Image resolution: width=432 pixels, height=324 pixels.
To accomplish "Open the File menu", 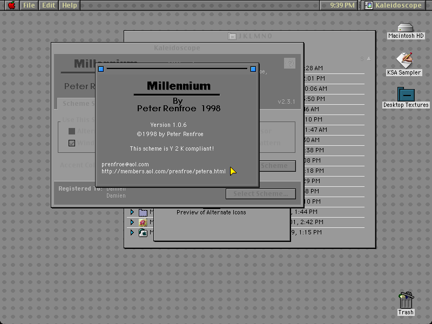I will 29,5.
